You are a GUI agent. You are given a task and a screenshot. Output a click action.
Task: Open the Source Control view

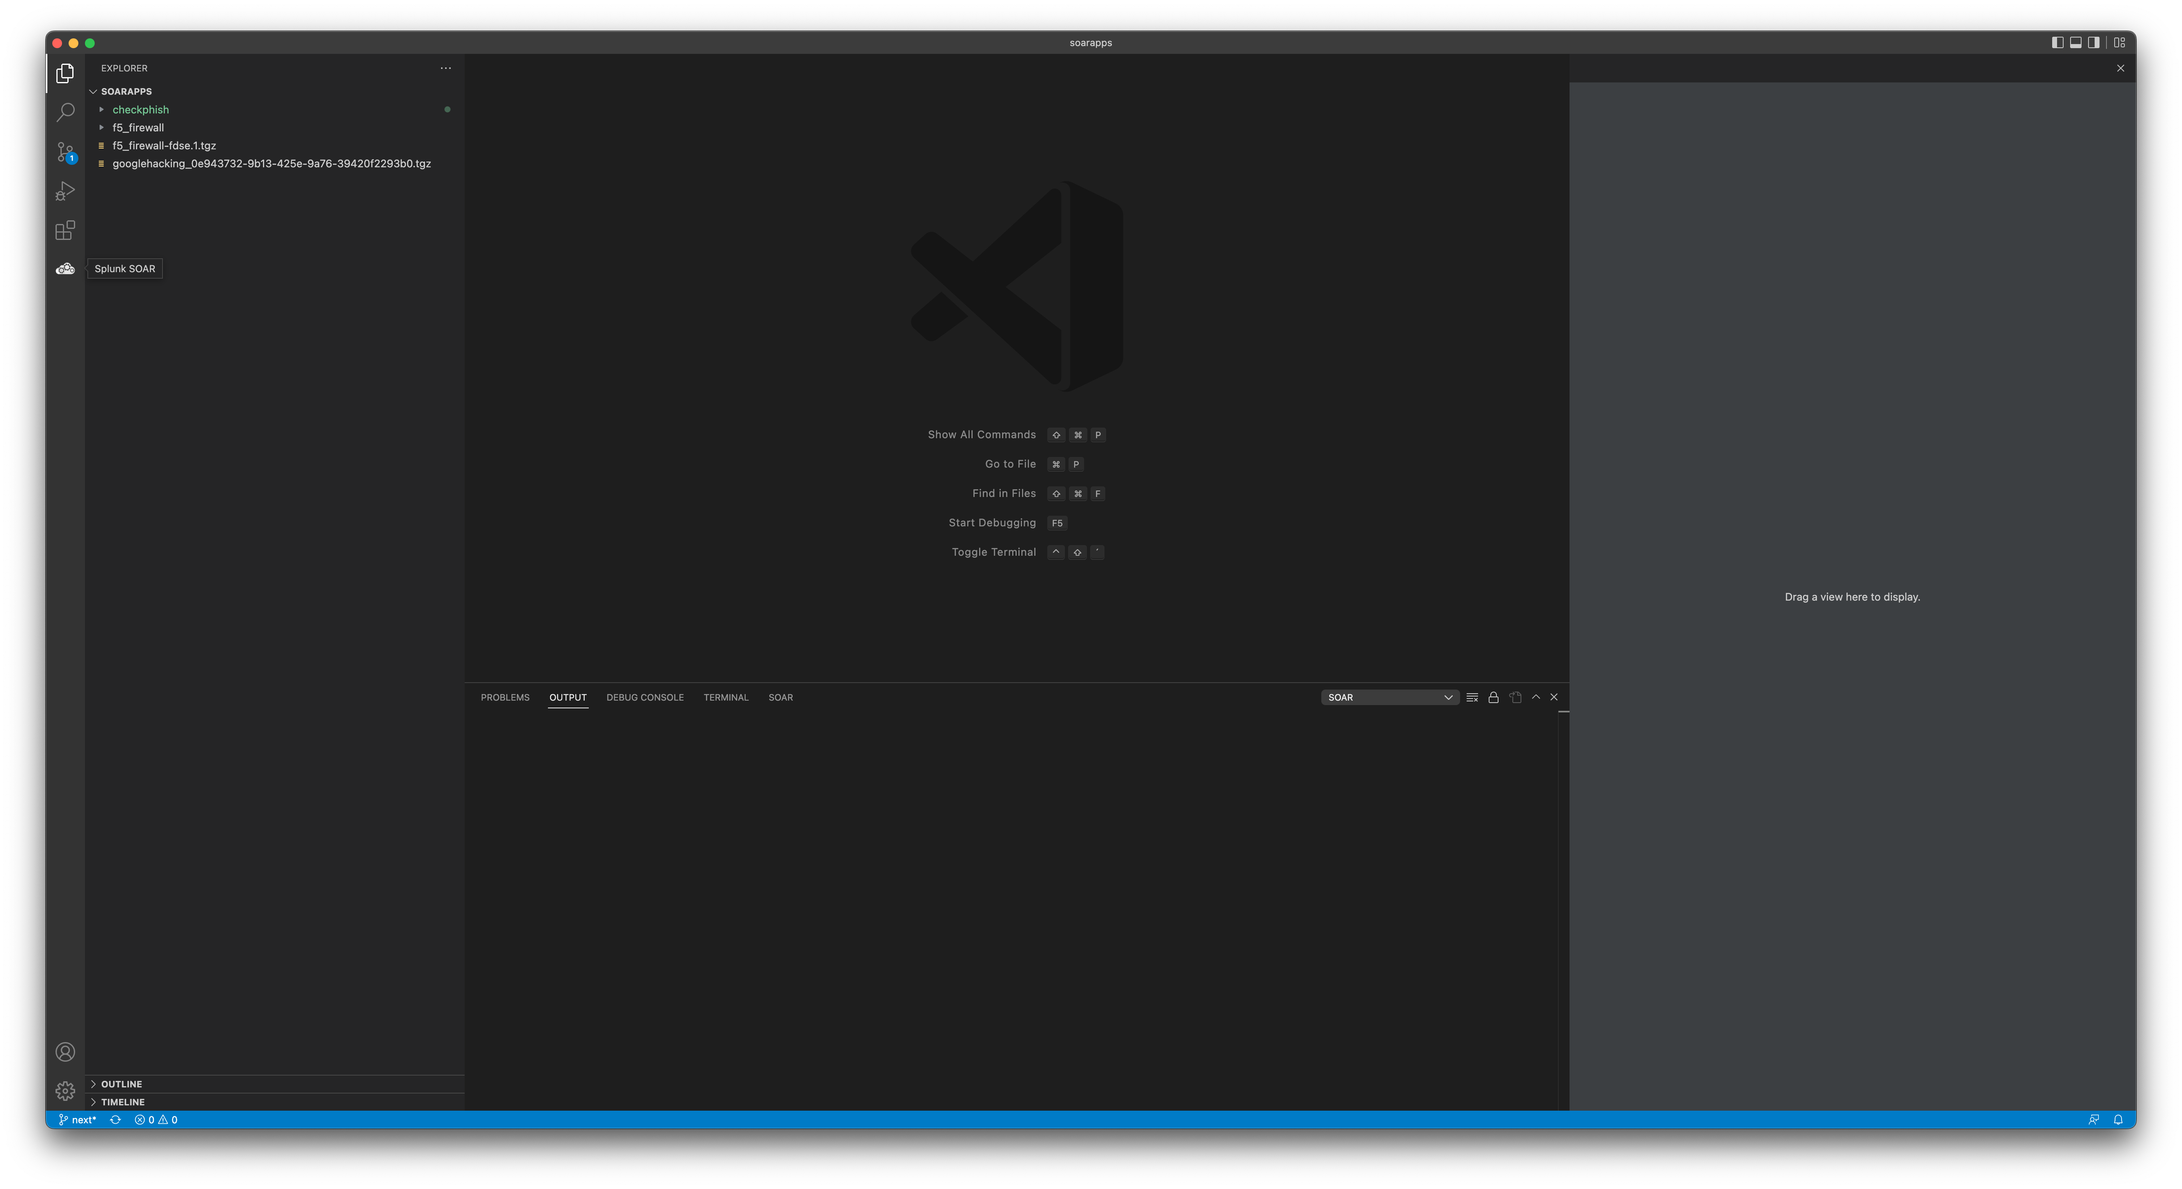(65, 152)
